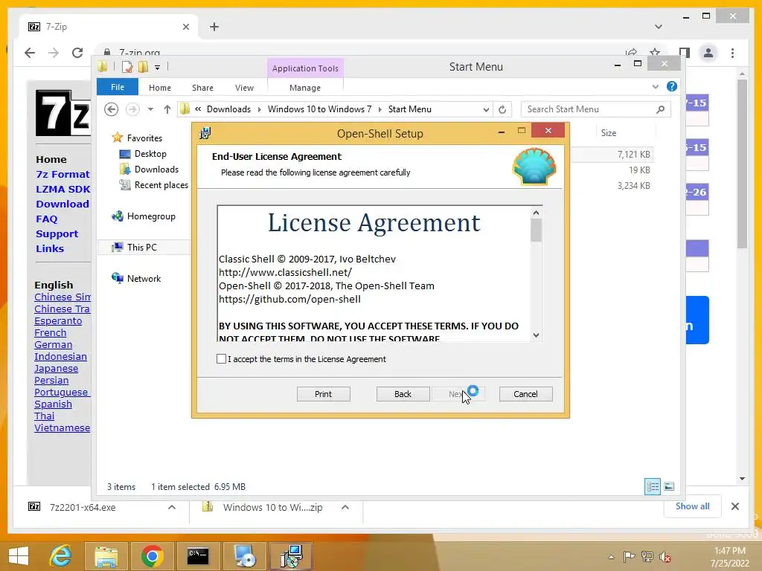This screenshot has width=762, height=571.
Task: Open Chrome tab search chevron
Action: pyautogui.click(x=658, y=27)
